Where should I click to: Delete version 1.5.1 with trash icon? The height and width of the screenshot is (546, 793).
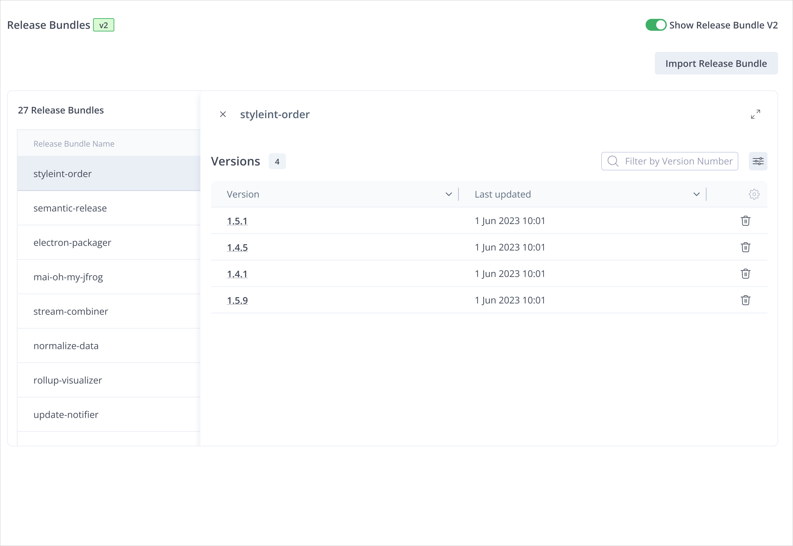click(746, 221)
